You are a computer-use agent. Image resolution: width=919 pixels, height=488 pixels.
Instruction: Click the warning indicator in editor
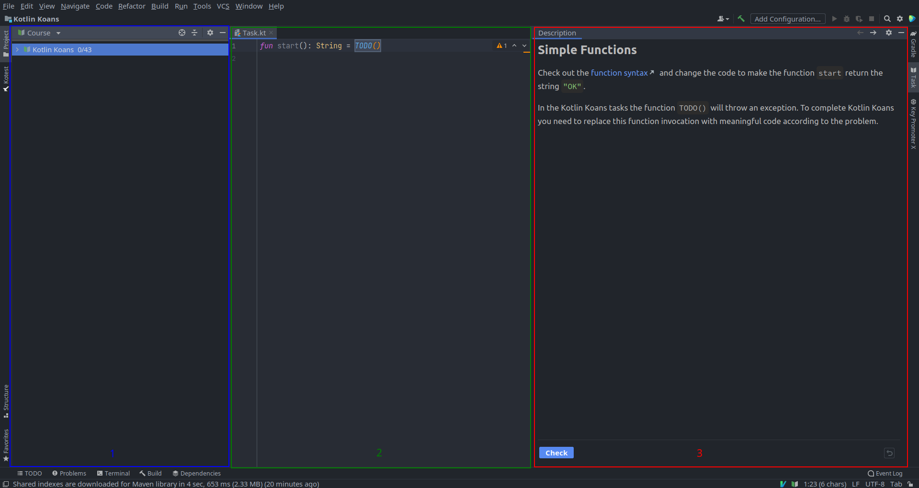[x=502, y=45]
